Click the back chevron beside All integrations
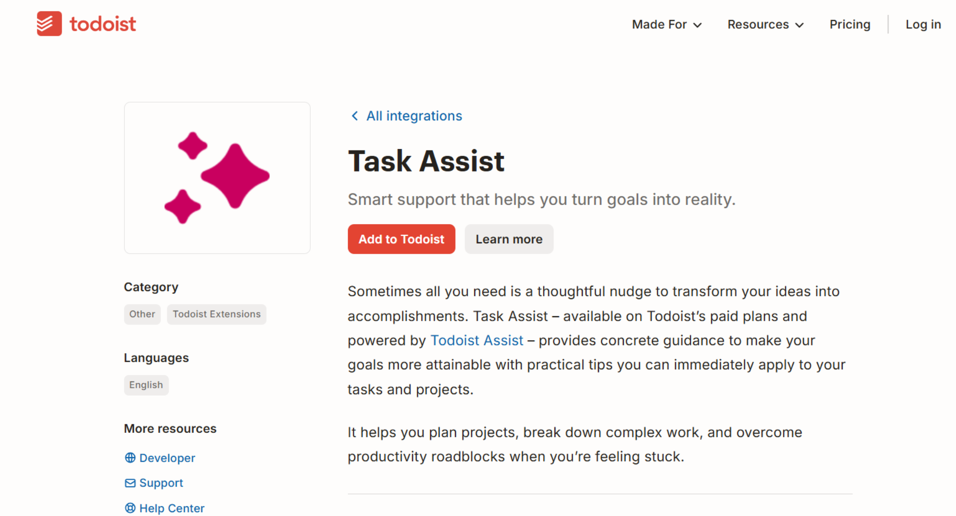The image size is (956, 516). click(355, 116)
